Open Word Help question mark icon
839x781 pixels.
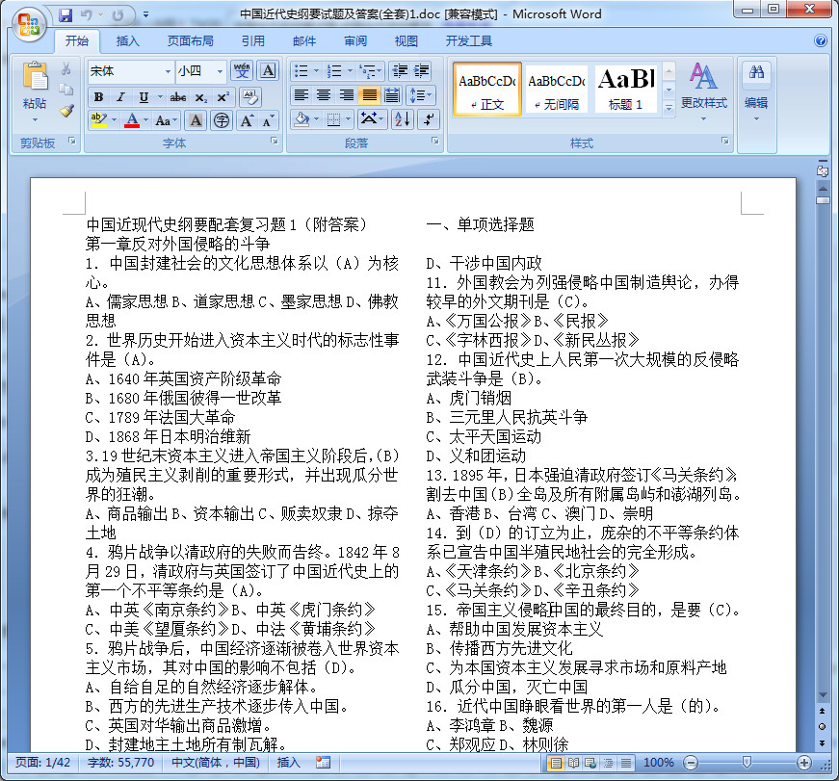[821, 40]
